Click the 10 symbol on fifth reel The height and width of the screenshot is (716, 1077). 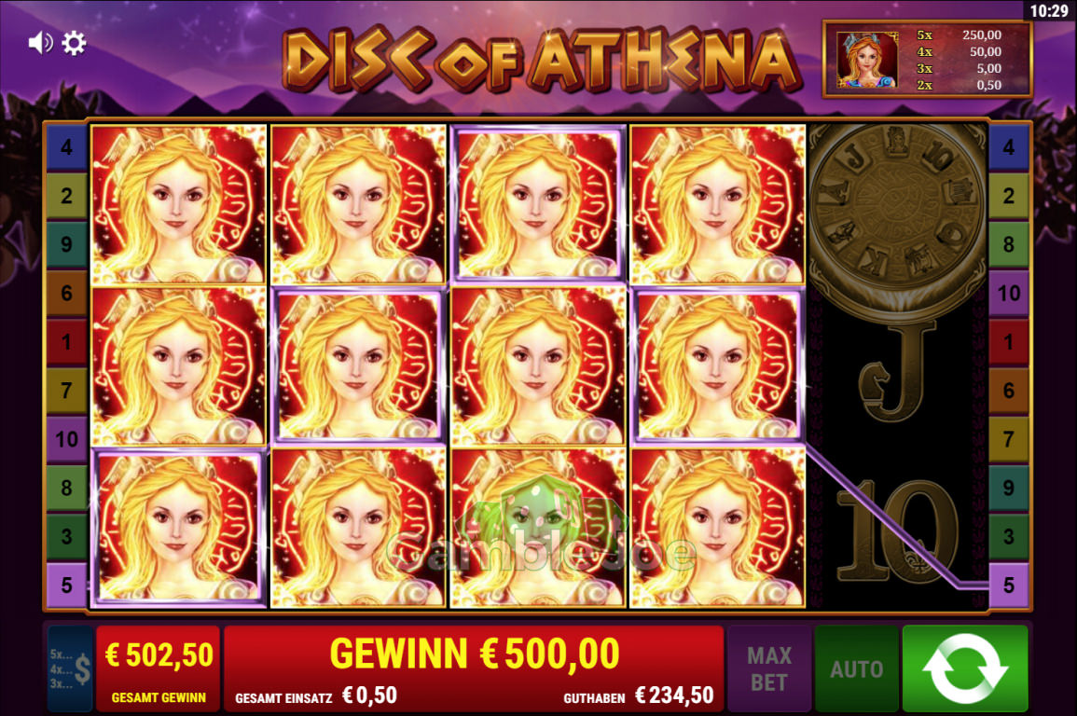(898, 531)
